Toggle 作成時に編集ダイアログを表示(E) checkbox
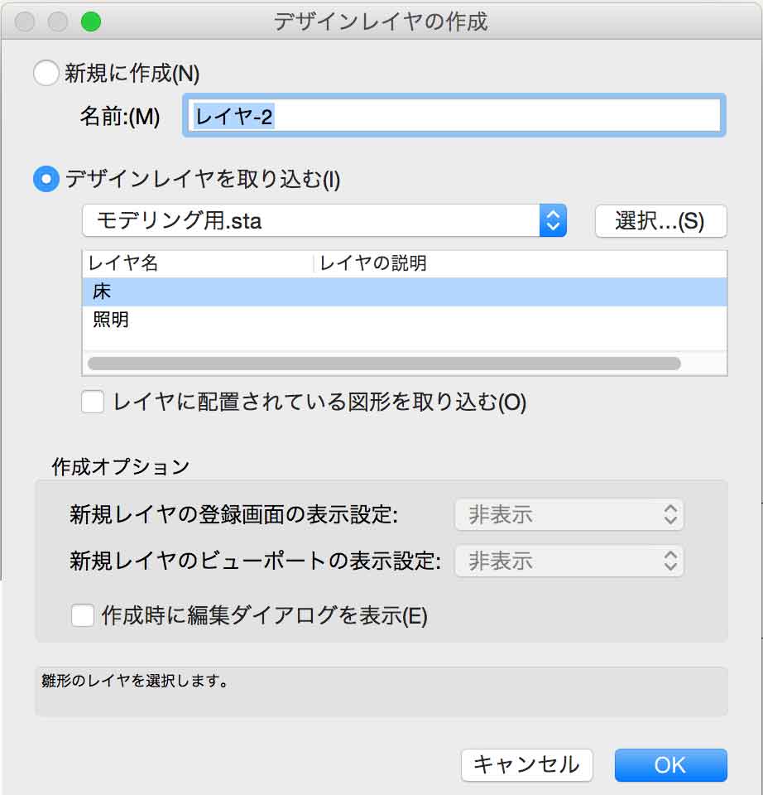 [x=83, y=616]
